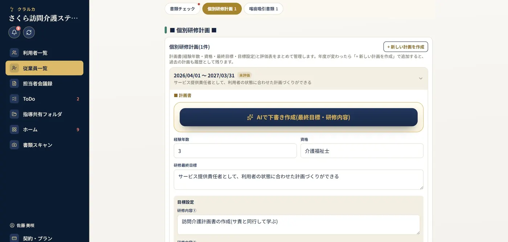
Task: Click the 書類スキャン camera icon
Action: click(x=14, y=145)
